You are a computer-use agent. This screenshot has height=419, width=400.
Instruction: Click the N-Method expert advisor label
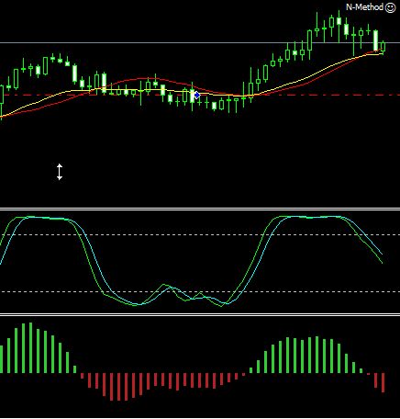(364, 7)
